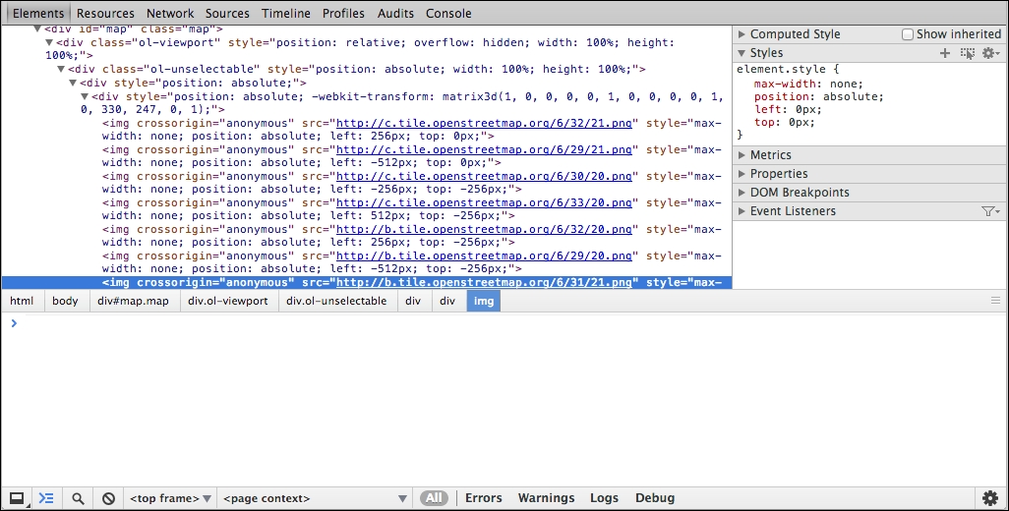The width and height of the screenshot is (1009, 511).
Task: Switch to the Resources tab
Action: (x=105, y=13)
